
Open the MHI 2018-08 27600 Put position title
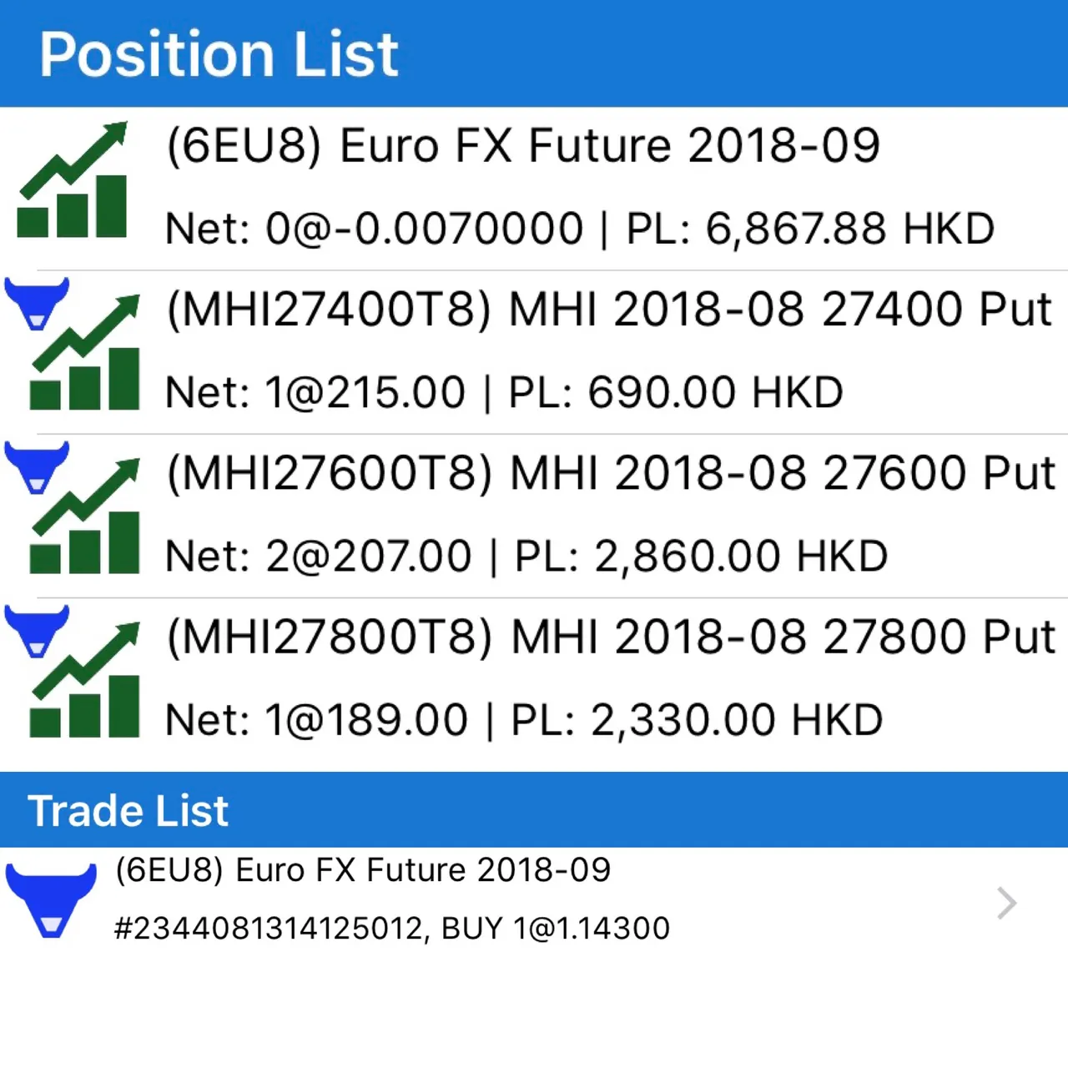612,472
